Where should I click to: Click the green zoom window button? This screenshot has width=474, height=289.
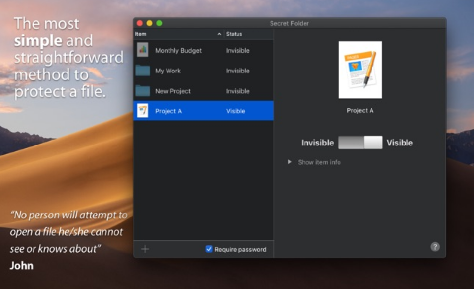tap(159, 23)
